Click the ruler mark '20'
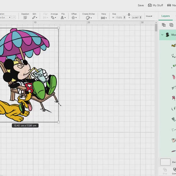 (x=89, y=22)
